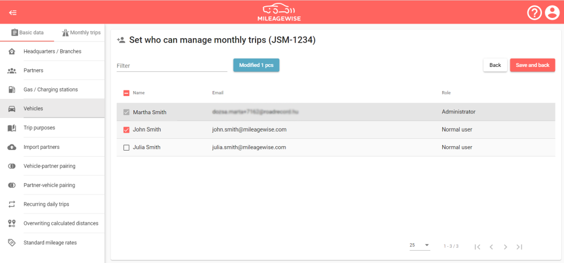Select john.smith@mileagewise.com email cell
This screenshot has height=263, width=564.
pos(249,130)
